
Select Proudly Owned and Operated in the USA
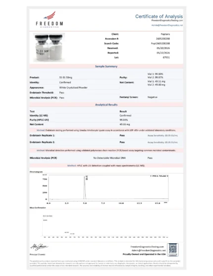[x=144, y=254]
